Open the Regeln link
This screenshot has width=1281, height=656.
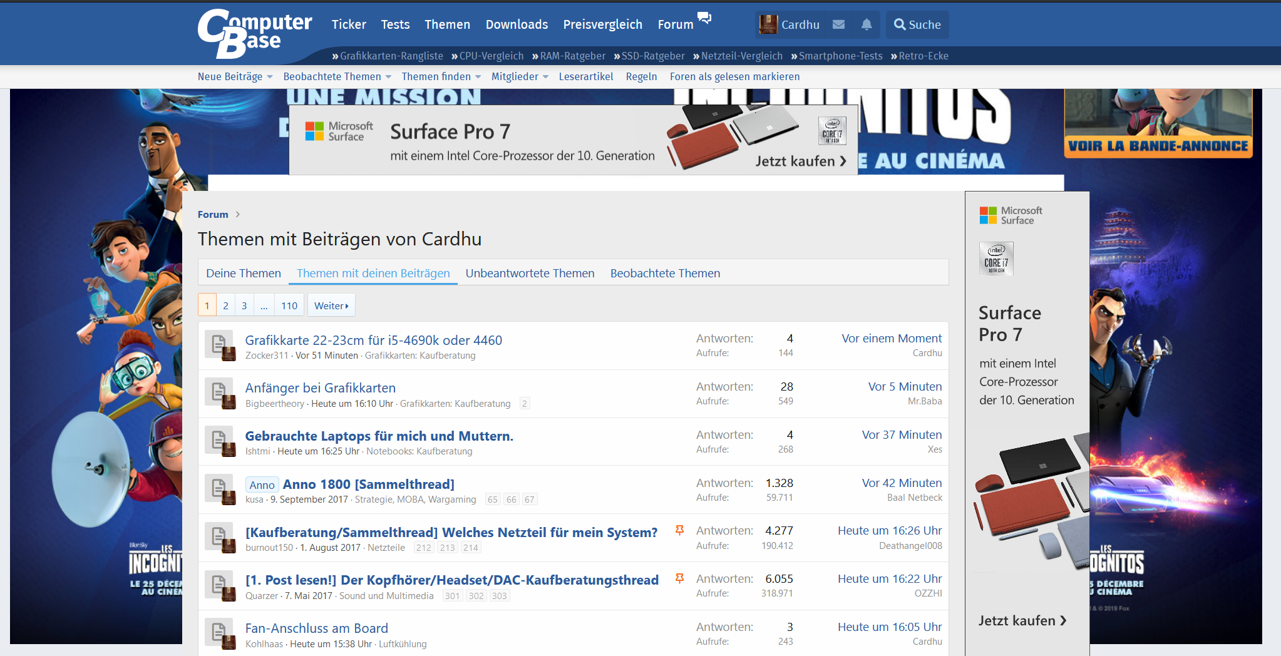pos(641,76)
